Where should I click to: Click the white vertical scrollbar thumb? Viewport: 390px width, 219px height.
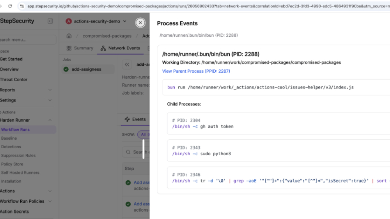144,149
